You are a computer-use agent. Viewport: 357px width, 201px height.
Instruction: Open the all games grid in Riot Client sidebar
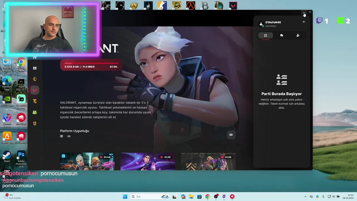[35, 68]
